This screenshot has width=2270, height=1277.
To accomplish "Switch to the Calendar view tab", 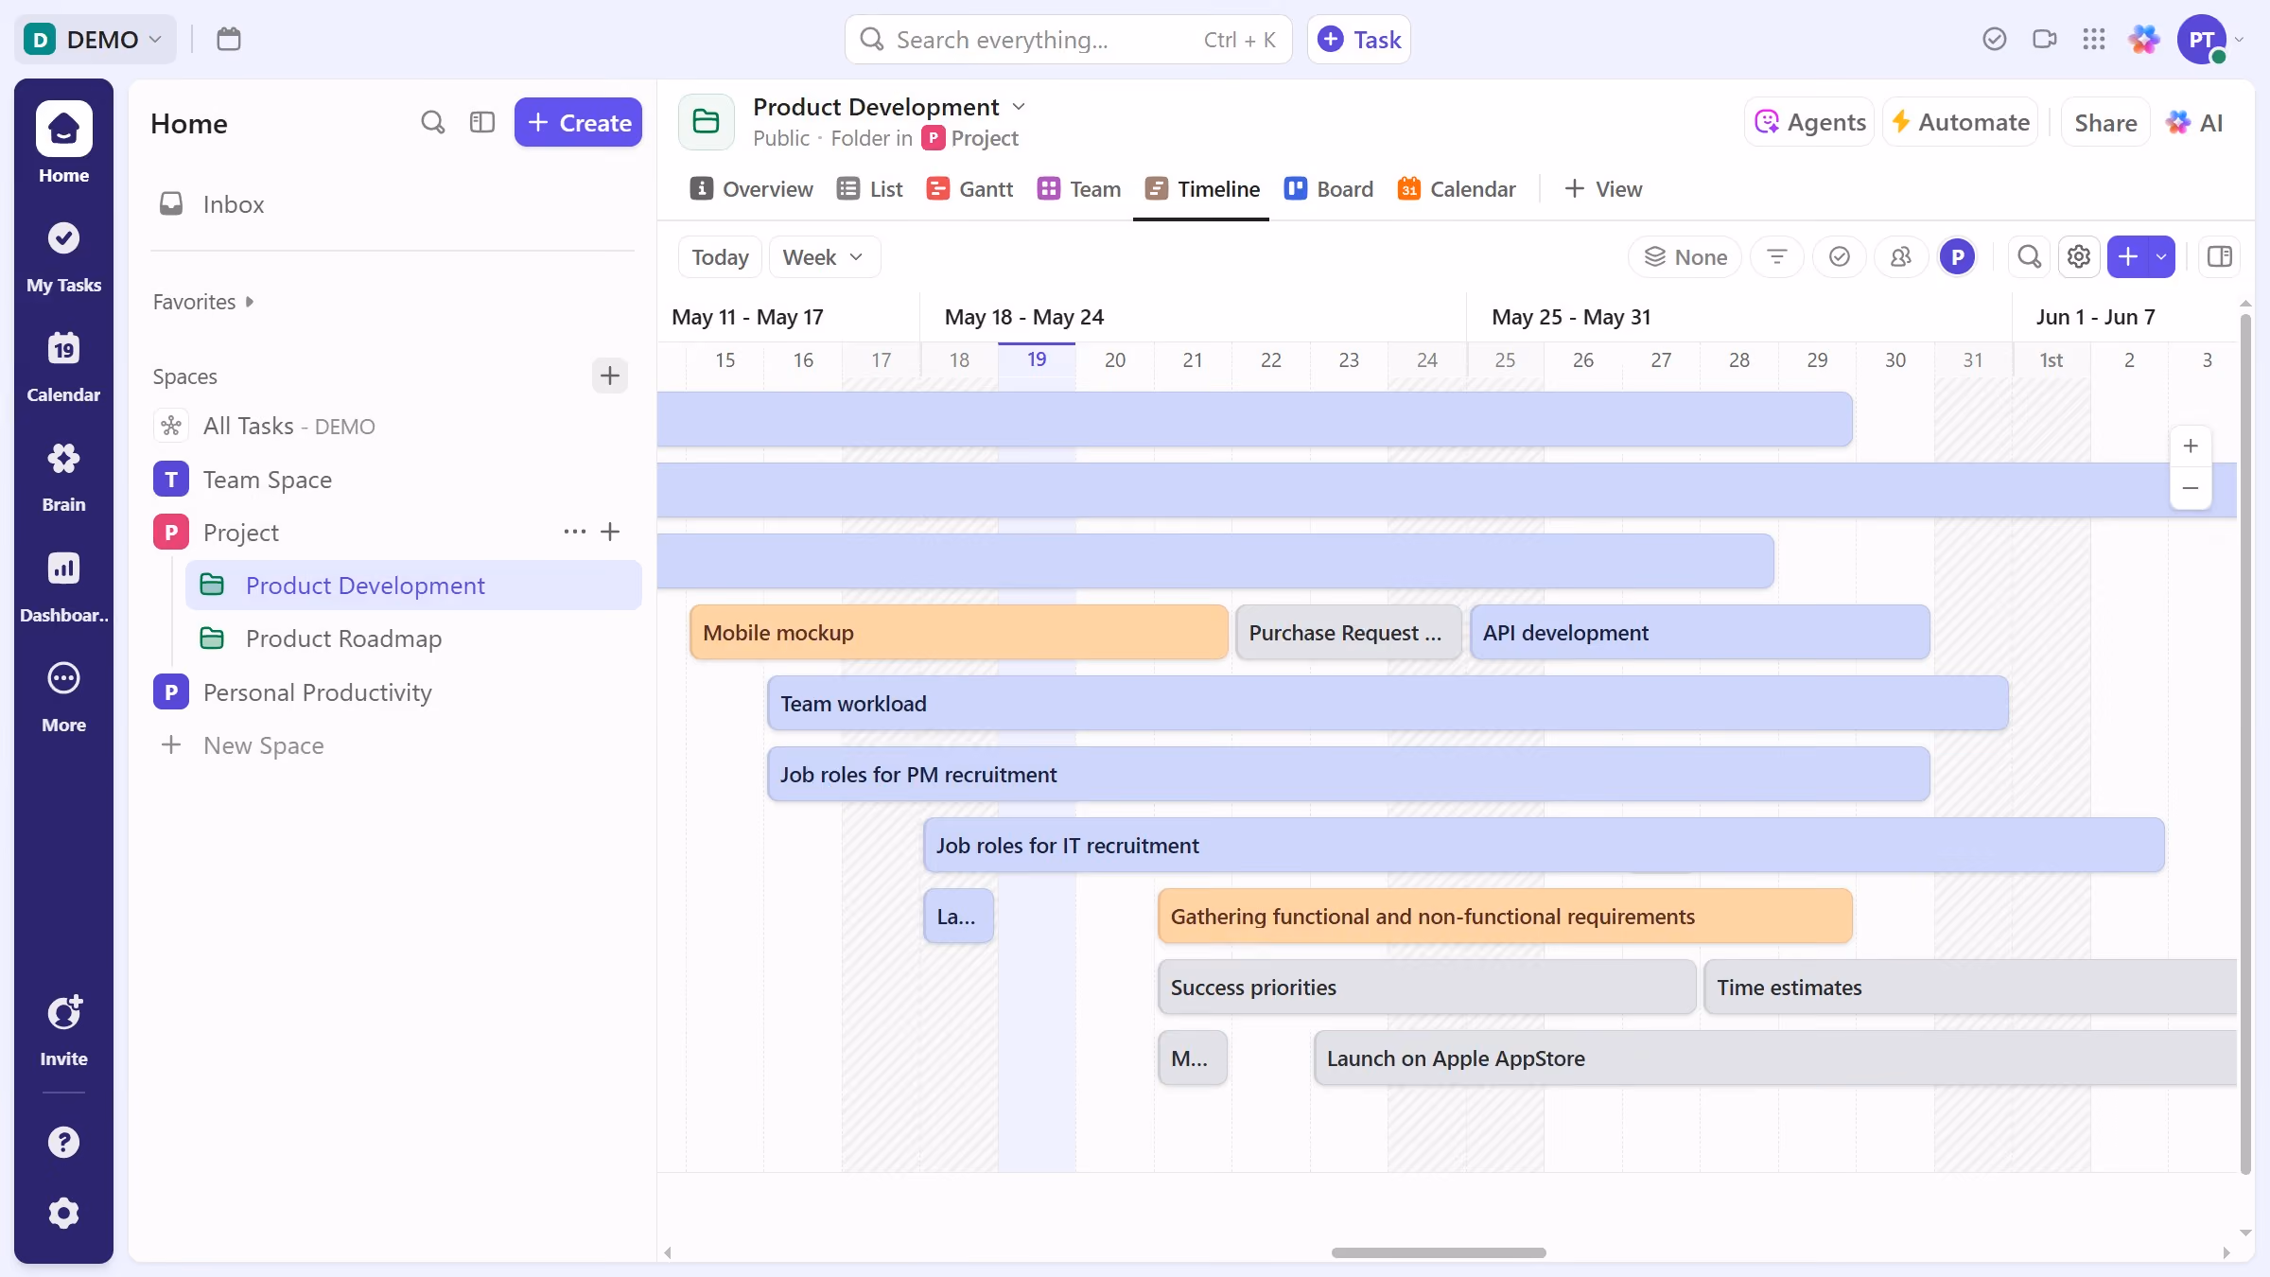I will (1457, 189).
